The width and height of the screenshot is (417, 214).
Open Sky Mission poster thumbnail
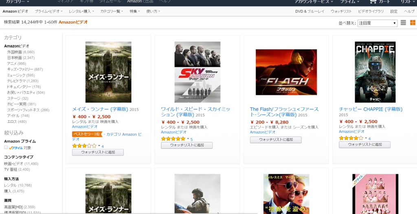tap(198, 72)
